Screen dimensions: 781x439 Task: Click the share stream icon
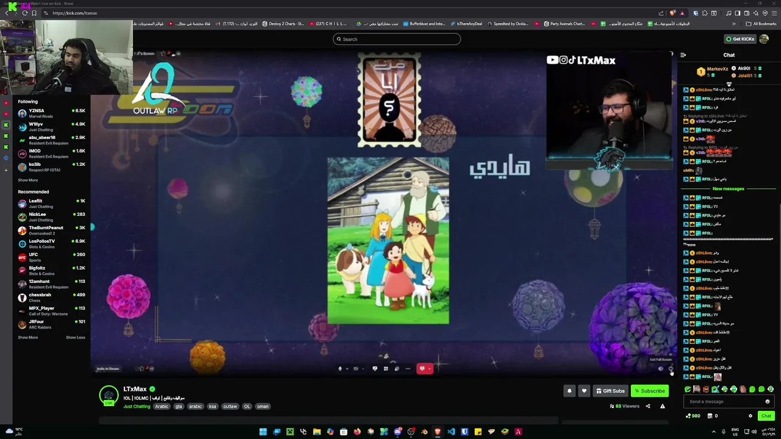tap(648, 406)
